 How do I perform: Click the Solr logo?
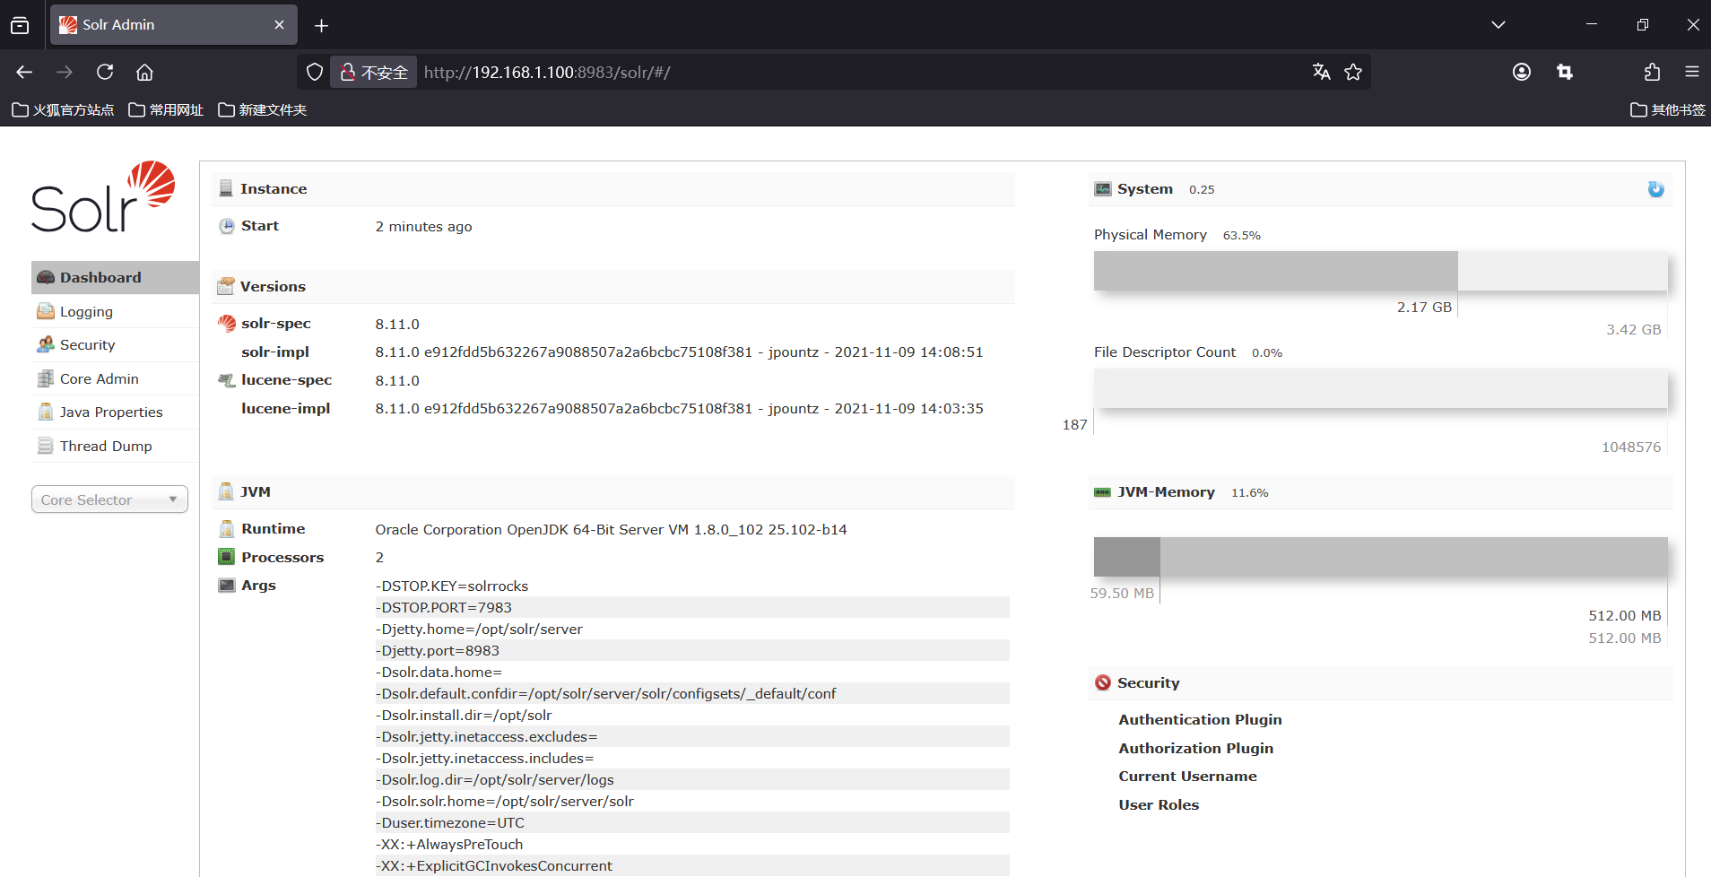pyautogui.click(x=103, y=196)
